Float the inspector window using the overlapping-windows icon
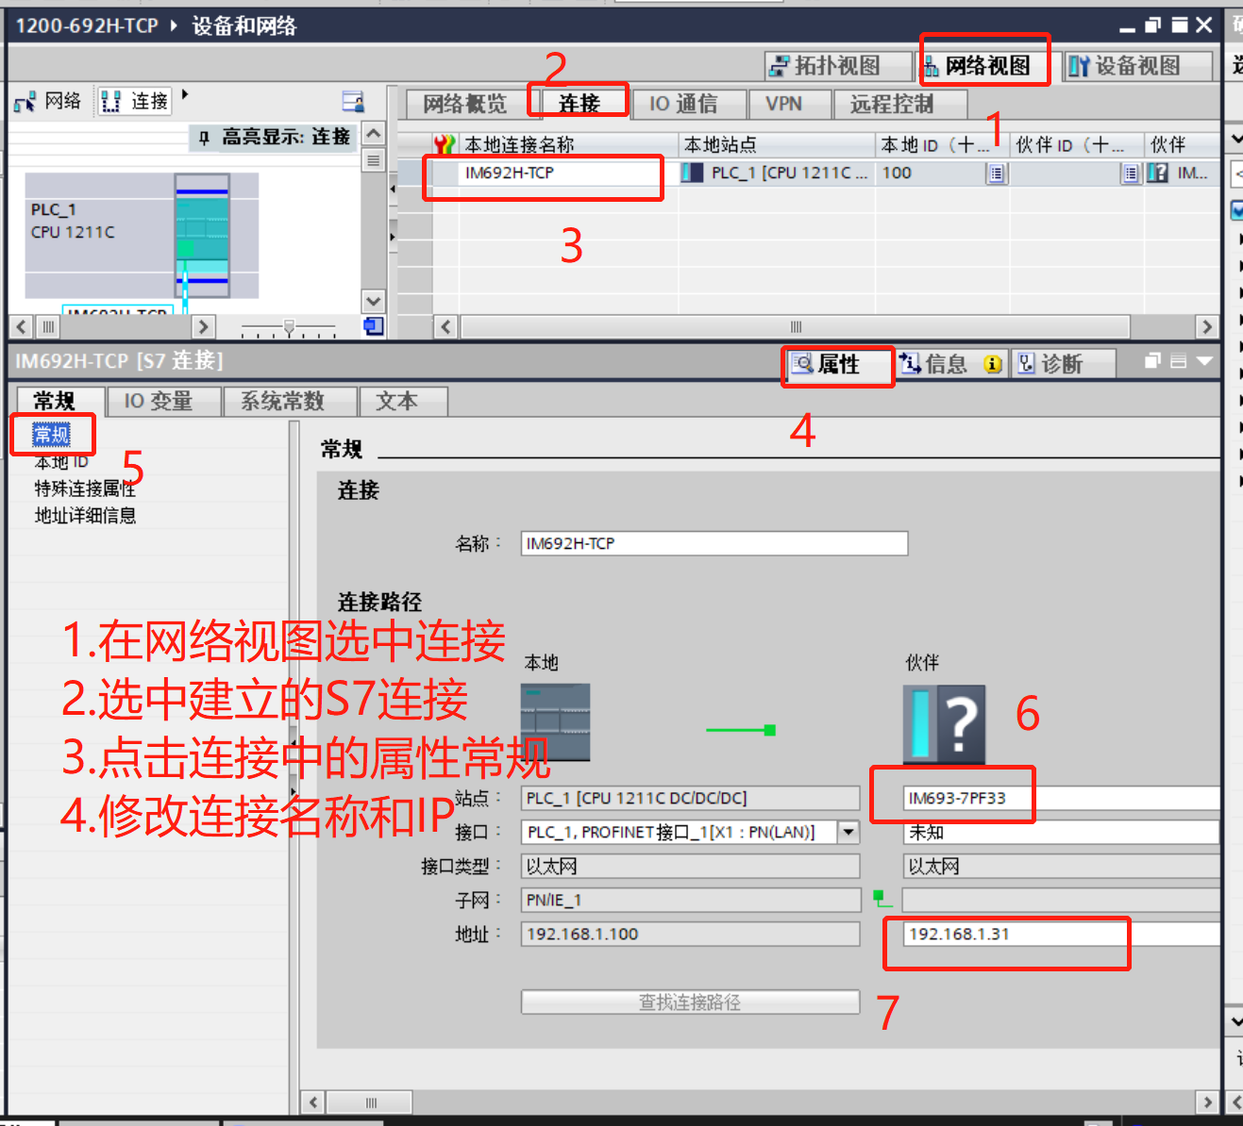Screen dimensions: 1243x1126 1152,360
